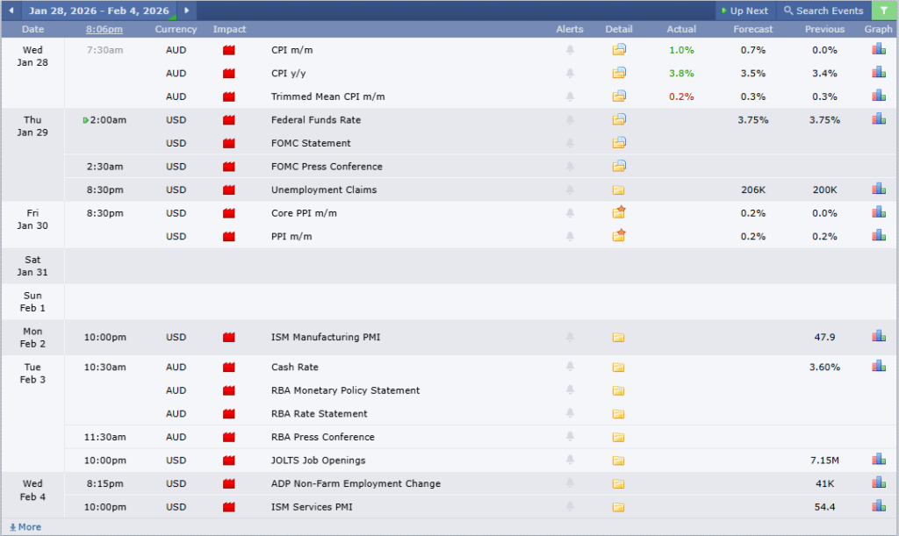899x536 pixels.
Task: Open starred detail folder for Core PPI m/m
Action: click(x=619, y=213)
